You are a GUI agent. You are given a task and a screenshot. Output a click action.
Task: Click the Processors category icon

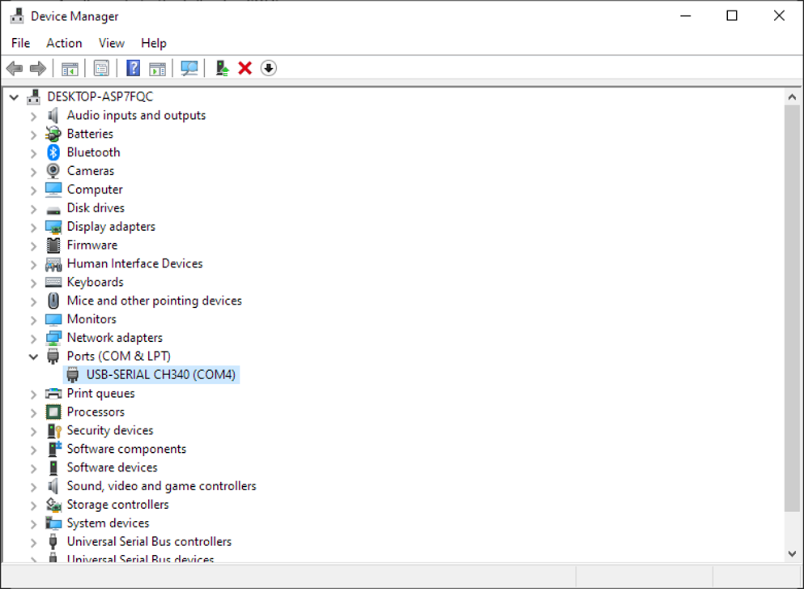(53, 412)
